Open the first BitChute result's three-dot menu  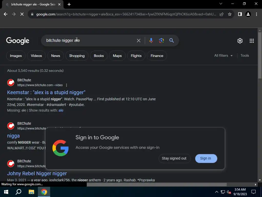[x=67, y=85]
